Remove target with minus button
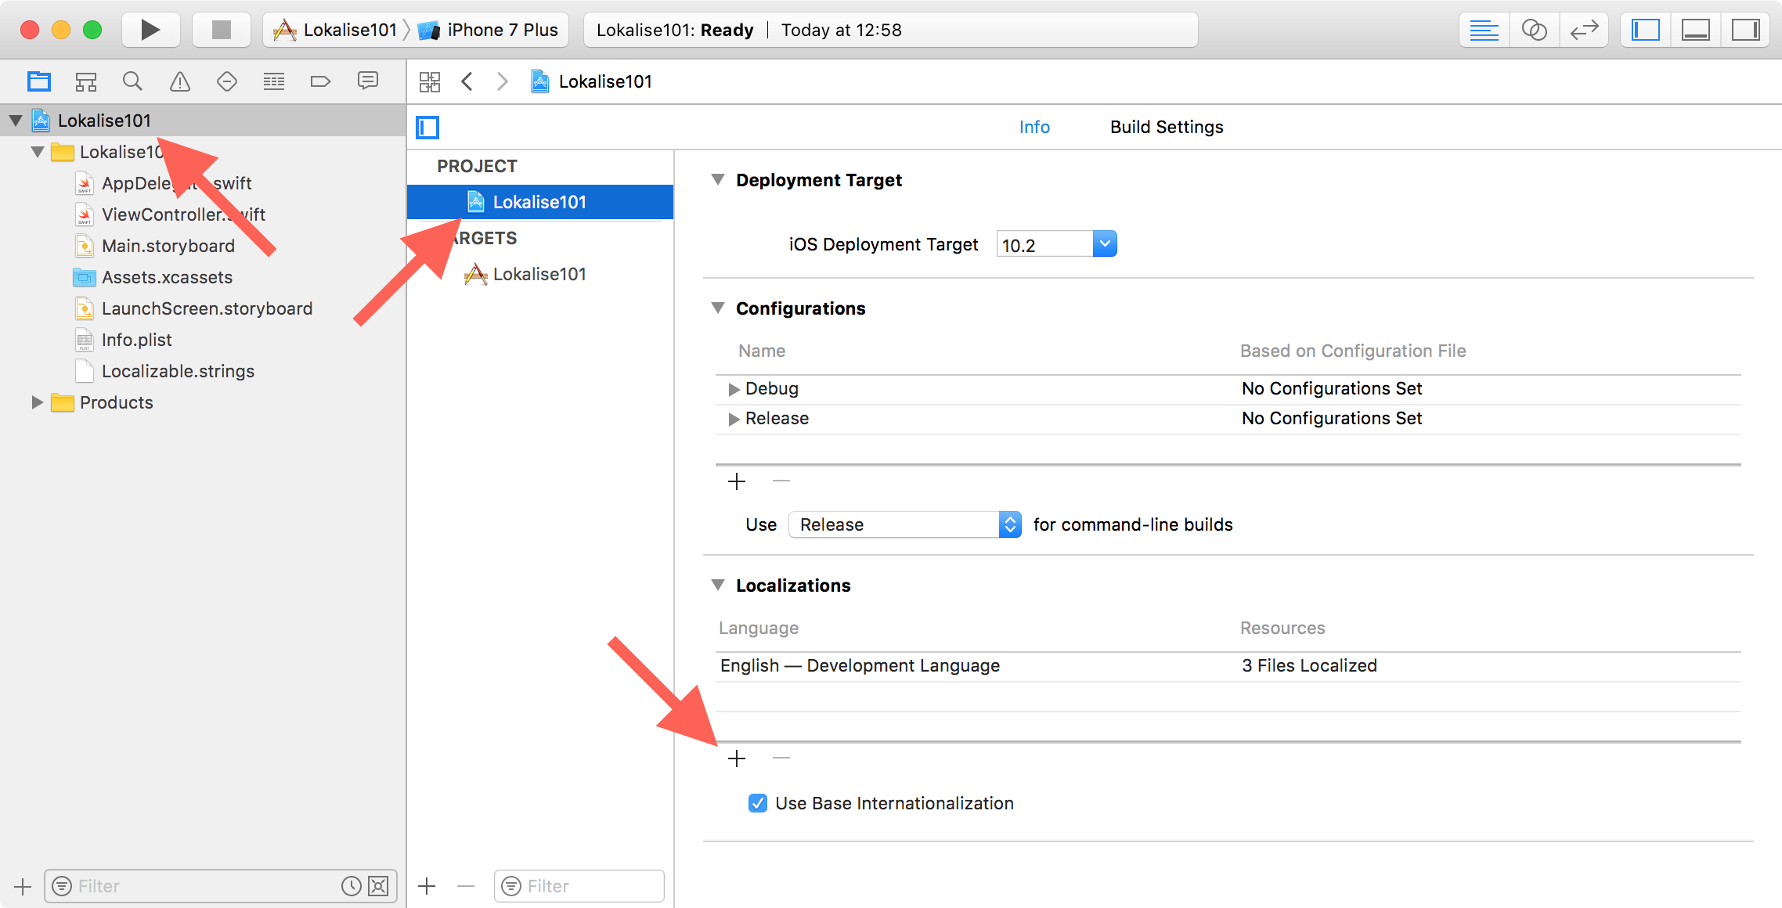The image size is (1782, 908). [x=467, y=887]
